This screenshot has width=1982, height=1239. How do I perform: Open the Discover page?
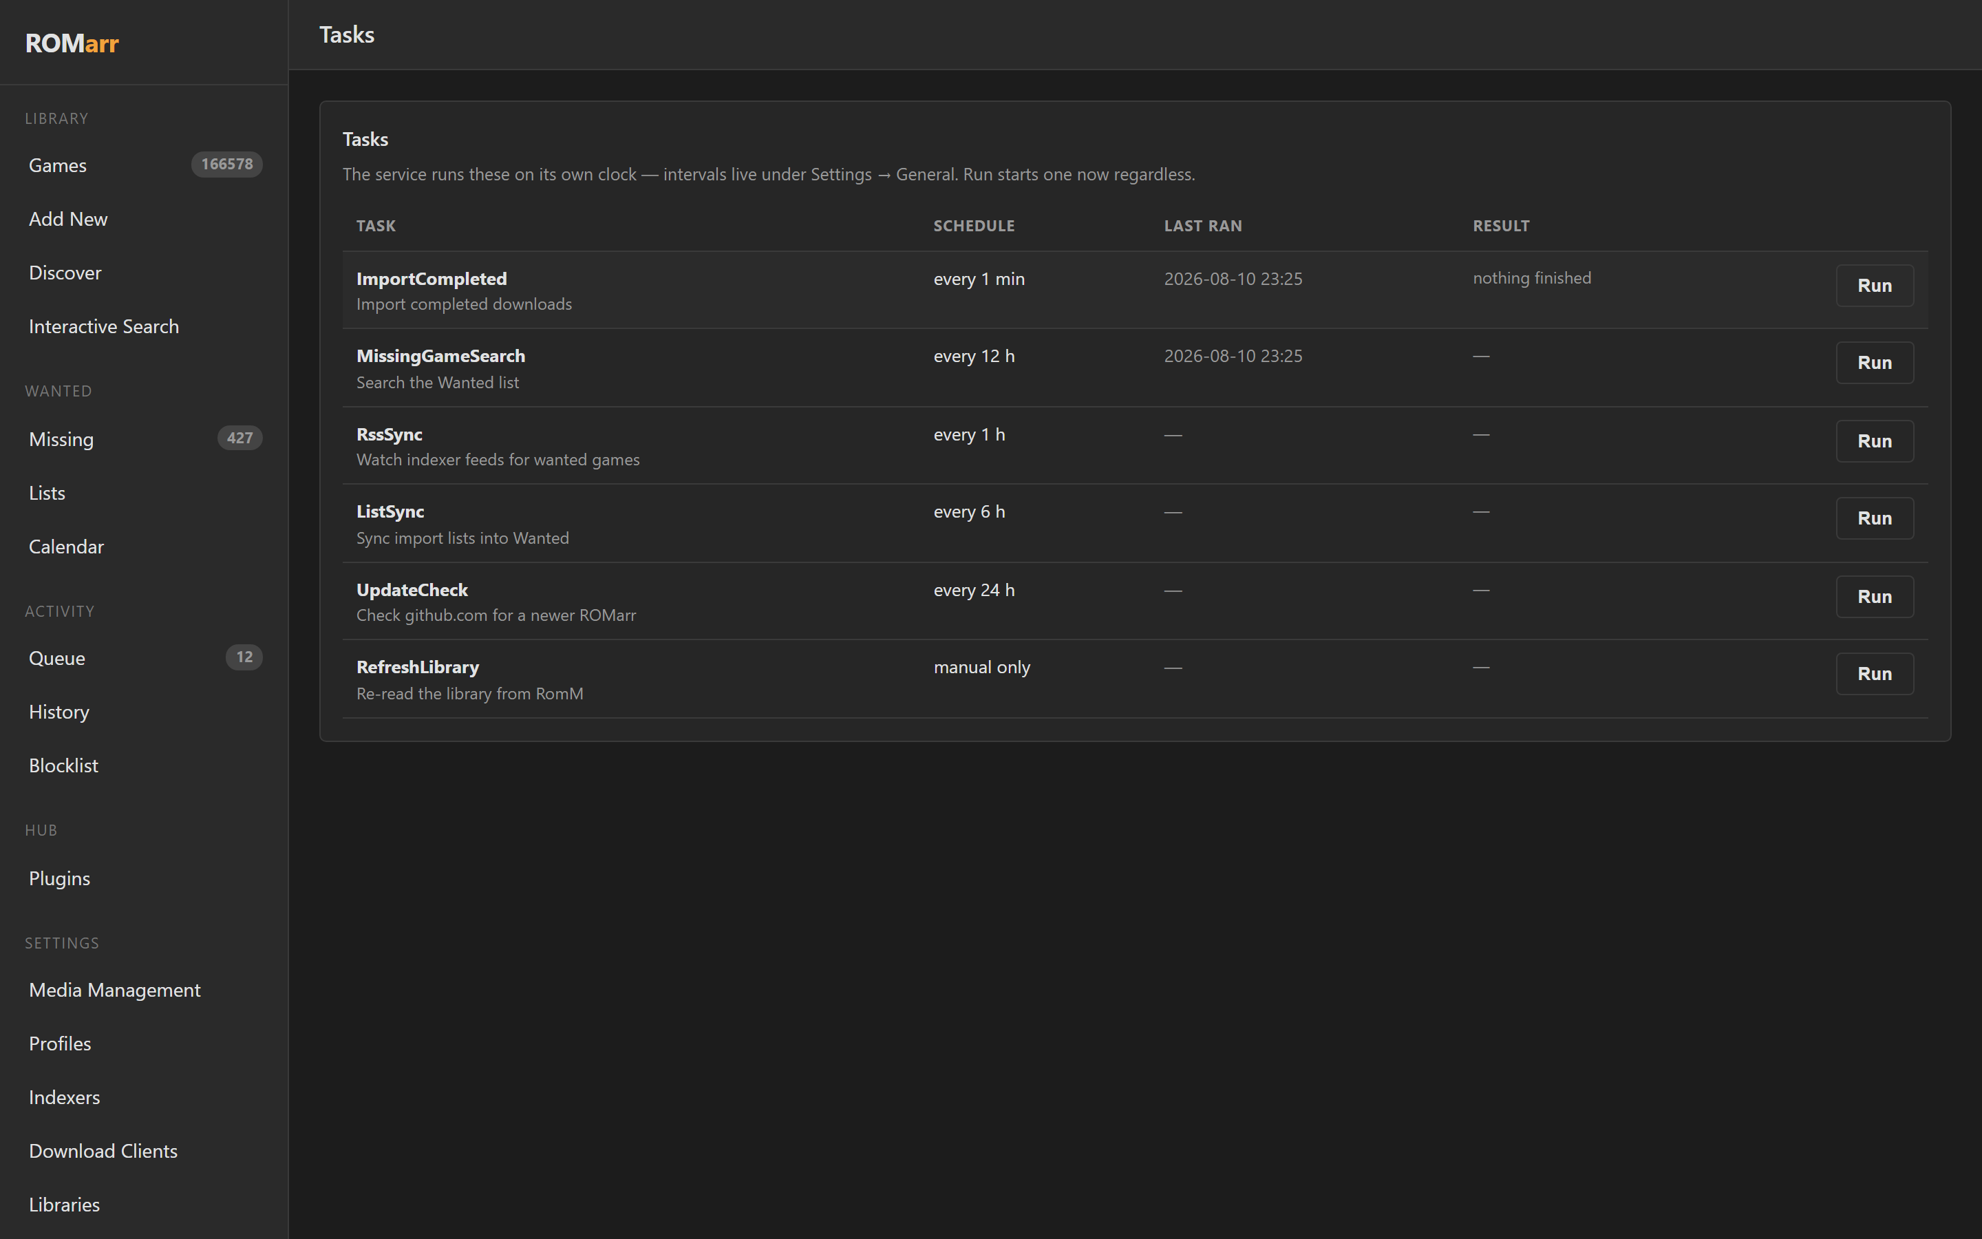tap(65, 272)
